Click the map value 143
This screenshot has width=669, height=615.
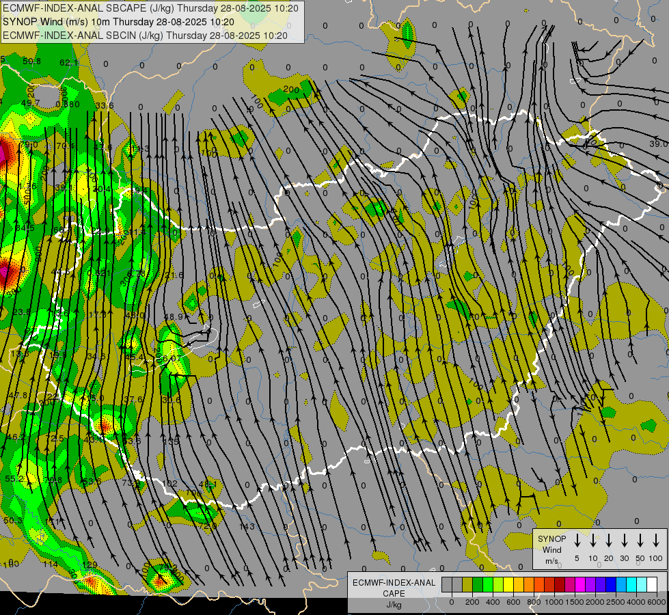(247, 526)
